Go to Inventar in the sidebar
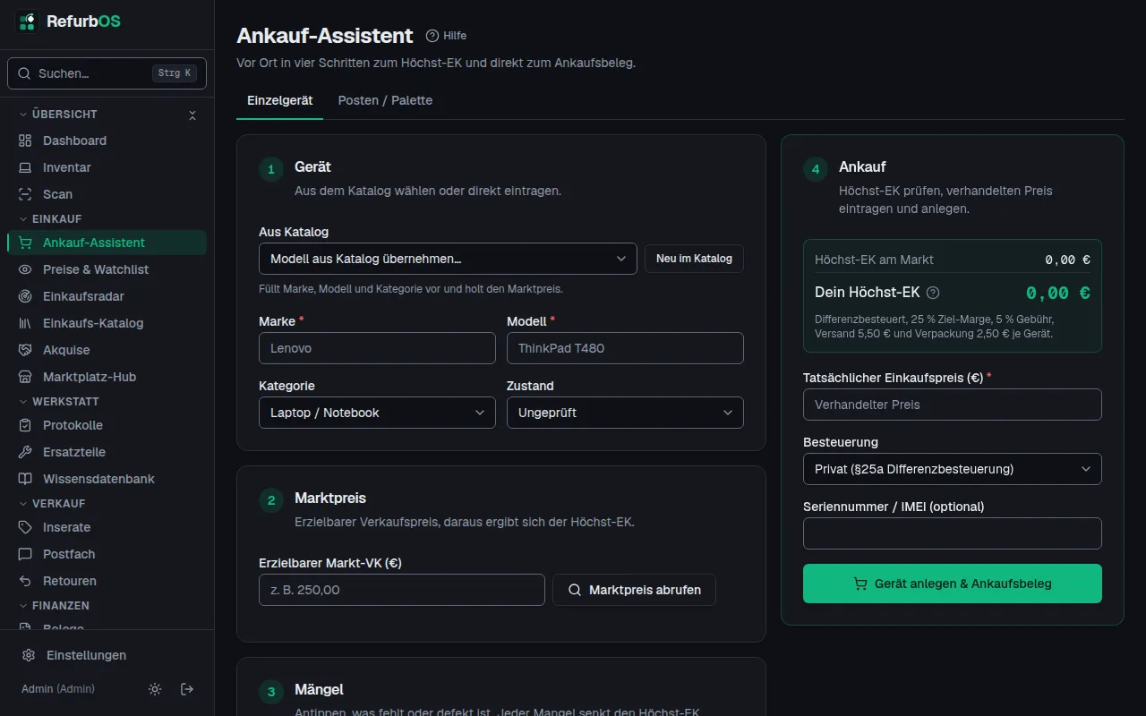The width and height of the screenshot is (1146, 716). [x=107, y=167]
